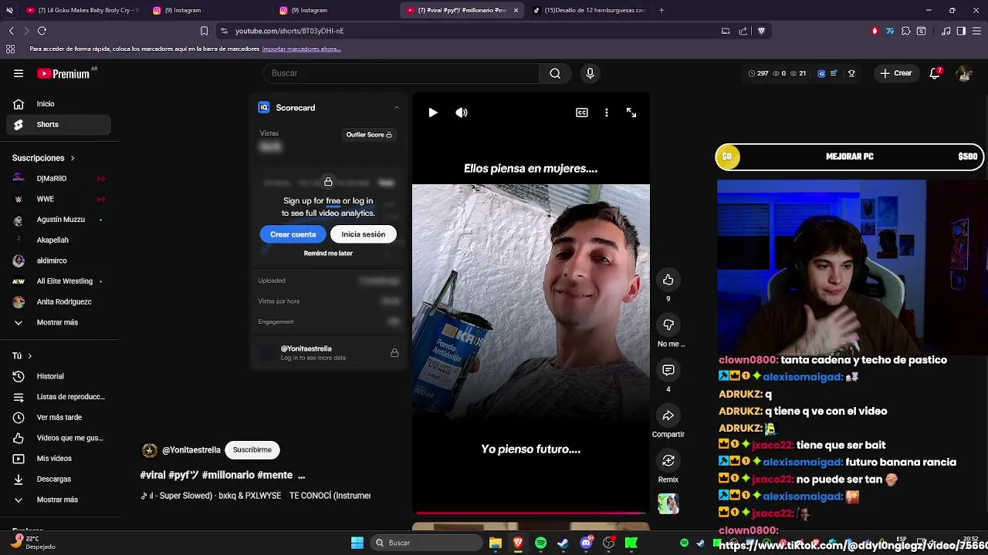Like the Short with thumbs up

[x=668, y=280]
